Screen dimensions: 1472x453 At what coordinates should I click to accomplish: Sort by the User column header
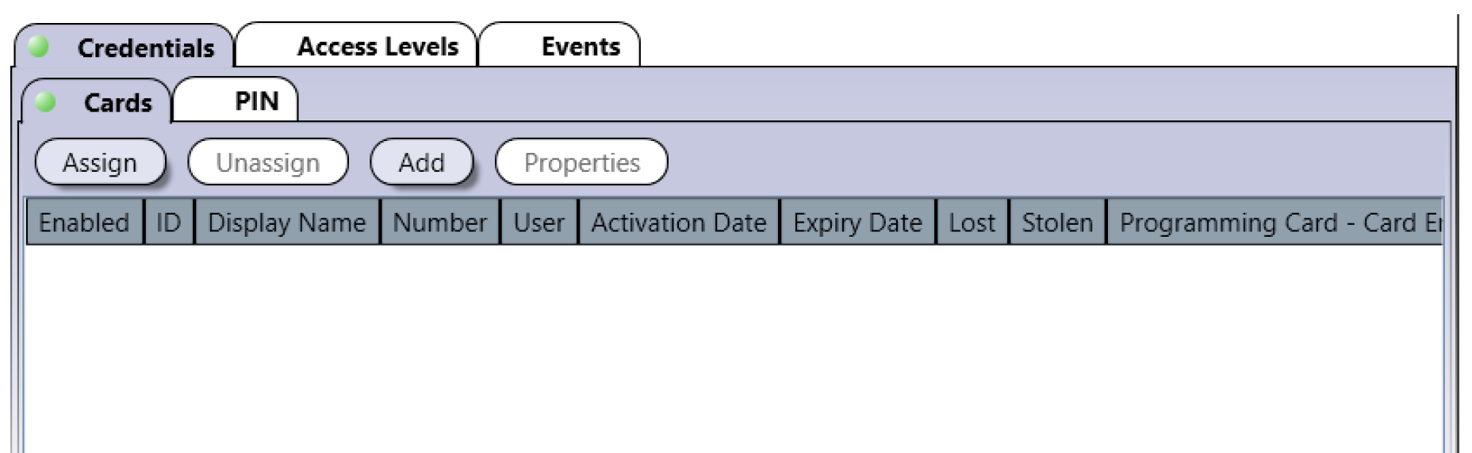coord(539,223)
